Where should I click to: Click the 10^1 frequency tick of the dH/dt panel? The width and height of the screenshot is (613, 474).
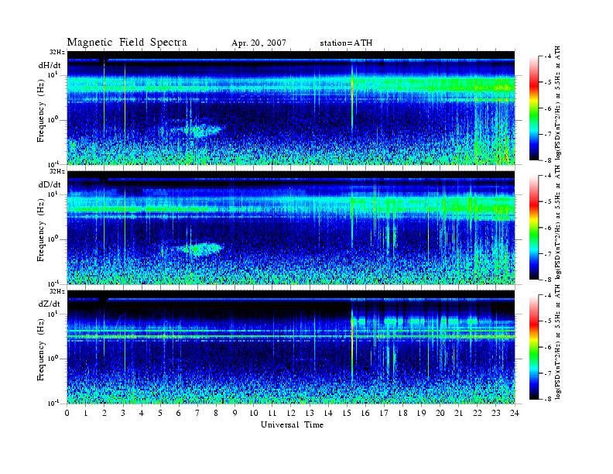pos(53,74)
